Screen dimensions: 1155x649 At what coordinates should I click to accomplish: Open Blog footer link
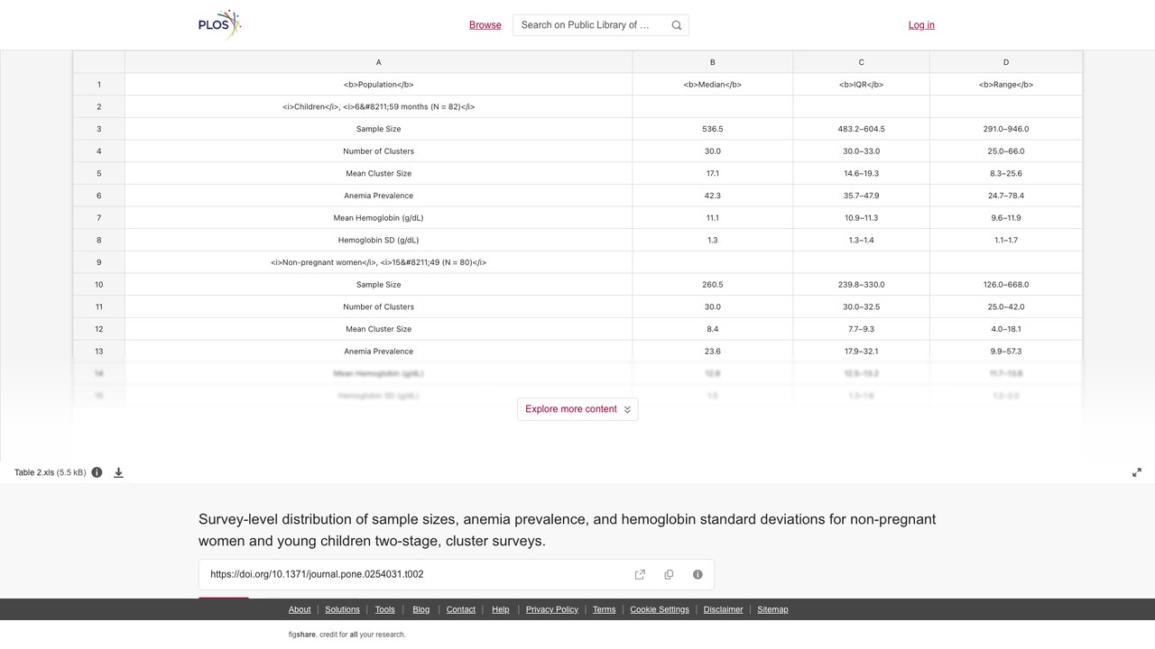[421, 609]
